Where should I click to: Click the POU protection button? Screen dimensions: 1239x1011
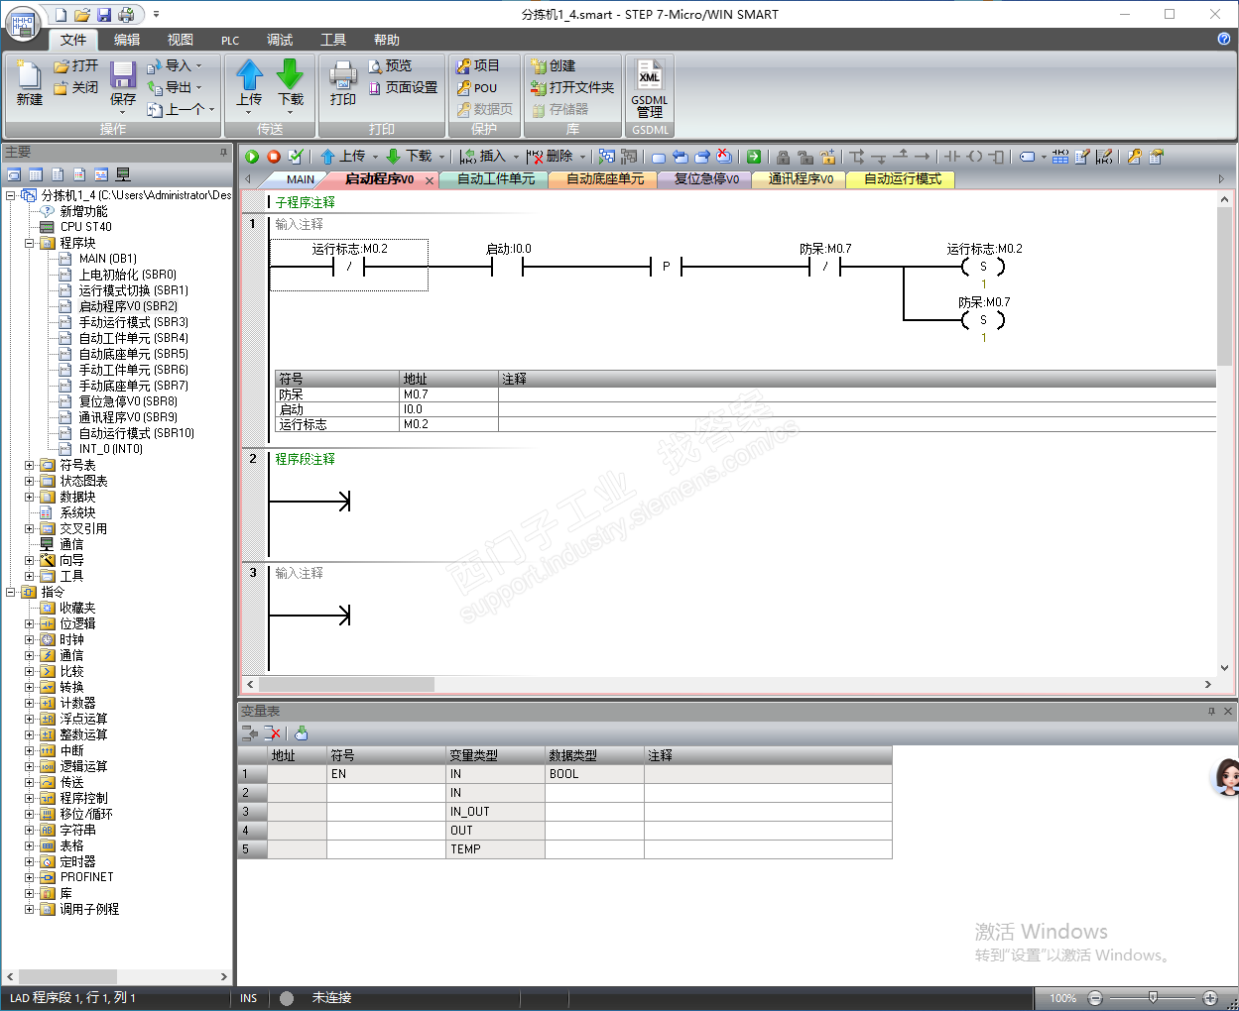(x=477, y=87)
